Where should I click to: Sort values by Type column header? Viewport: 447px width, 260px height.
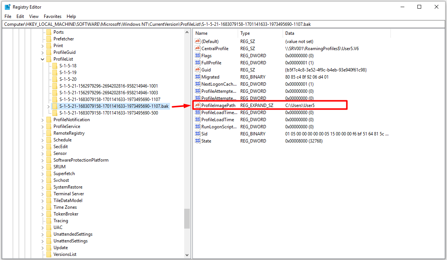(260, 33)
